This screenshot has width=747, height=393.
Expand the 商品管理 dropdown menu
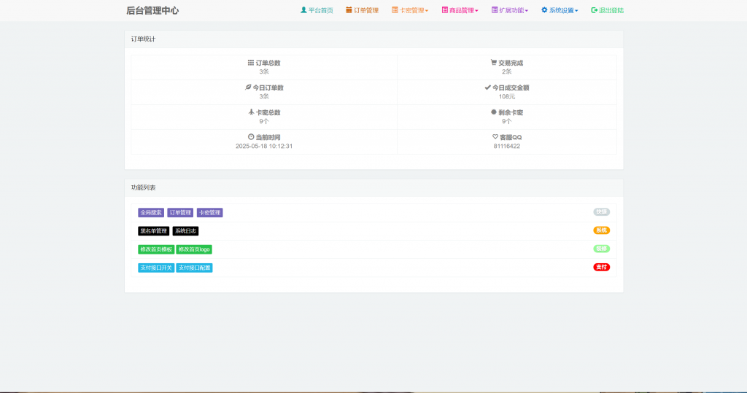(x=460, y=11)
